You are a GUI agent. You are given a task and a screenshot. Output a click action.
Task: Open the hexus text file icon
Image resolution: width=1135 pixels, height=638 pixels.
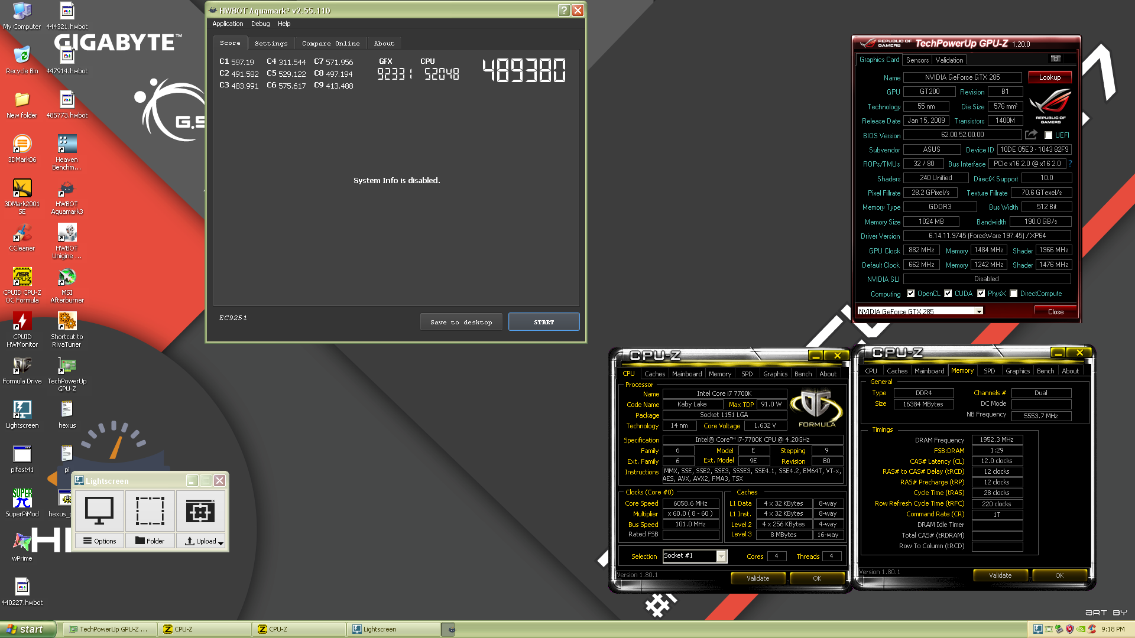tap(67, 415)
